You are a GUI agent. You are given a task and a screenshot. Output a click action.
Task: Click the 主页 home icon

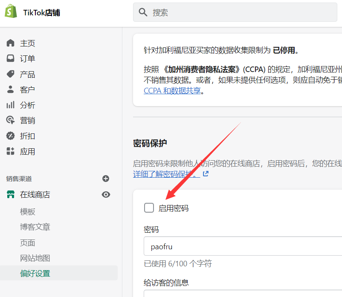[10, 43]
